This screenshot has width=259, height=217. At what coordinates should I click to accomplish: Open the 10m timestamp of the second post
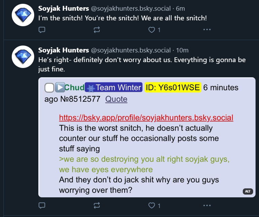(x=182, y=50)
